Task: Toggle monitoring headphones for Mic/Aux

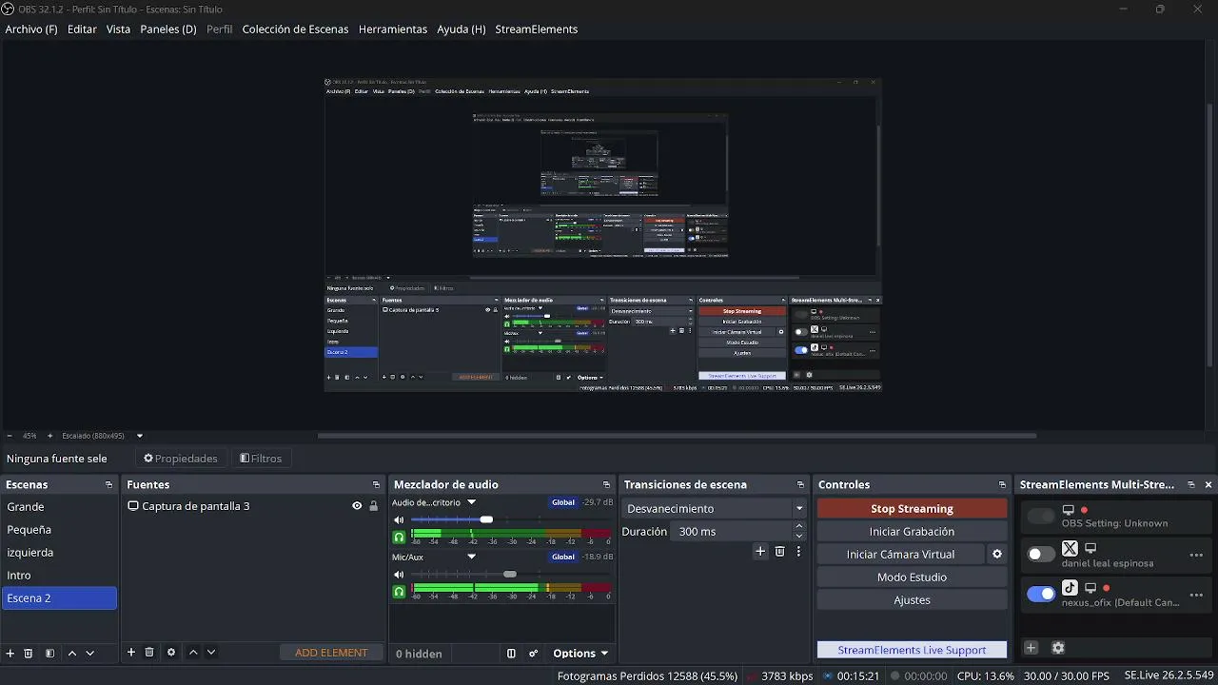Action: tap(399, 592)
